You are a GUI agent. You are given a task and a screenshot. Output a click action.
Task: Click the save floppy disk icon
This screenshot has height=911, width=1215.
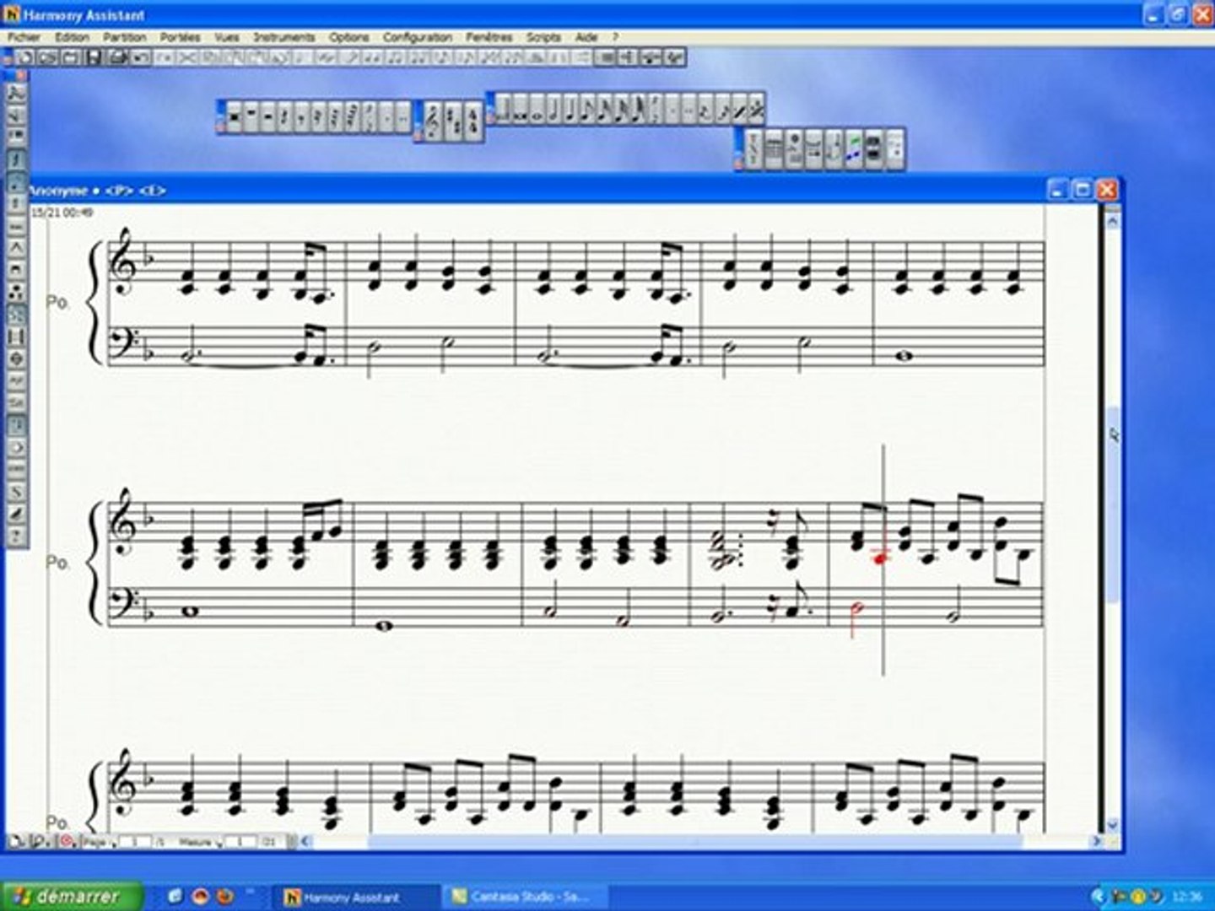pos(94,57)
